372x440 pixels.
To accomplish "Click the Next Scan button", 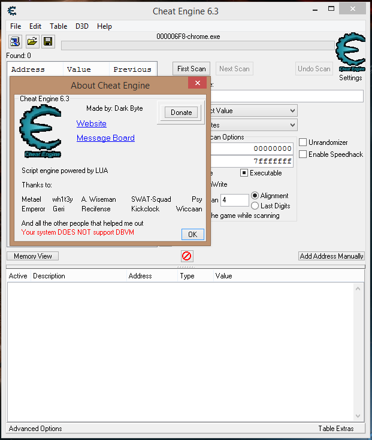I will 234,69.
